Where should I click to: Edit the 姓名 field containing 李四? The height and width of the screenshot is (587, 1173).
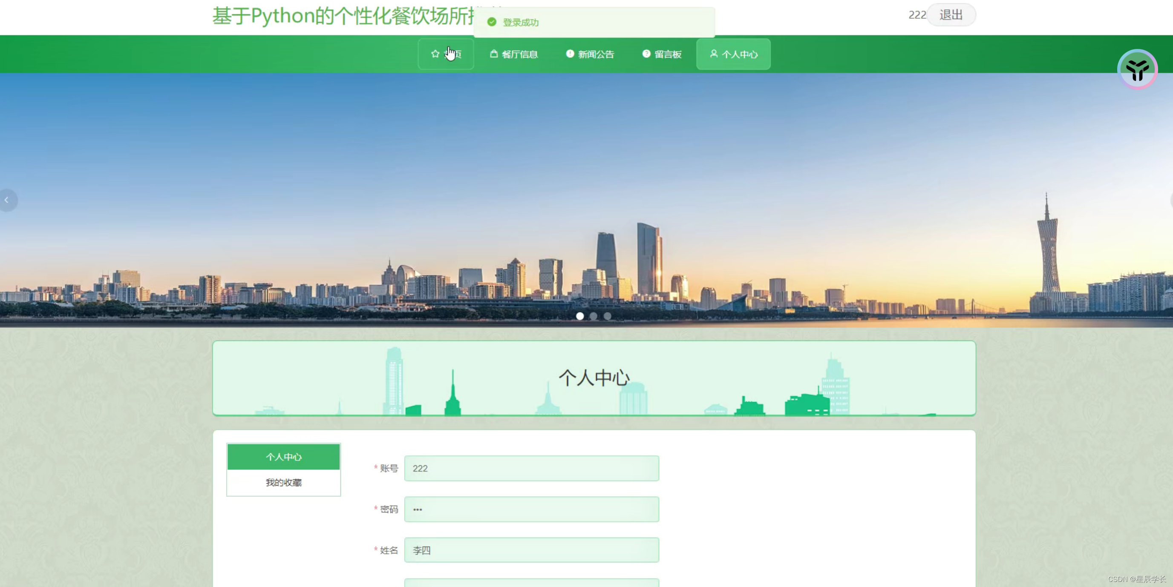(531, 550)
